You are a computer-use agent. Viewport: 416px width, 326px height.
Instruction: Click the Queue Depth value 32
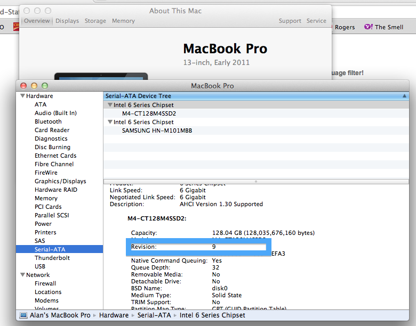pos(215,267)
